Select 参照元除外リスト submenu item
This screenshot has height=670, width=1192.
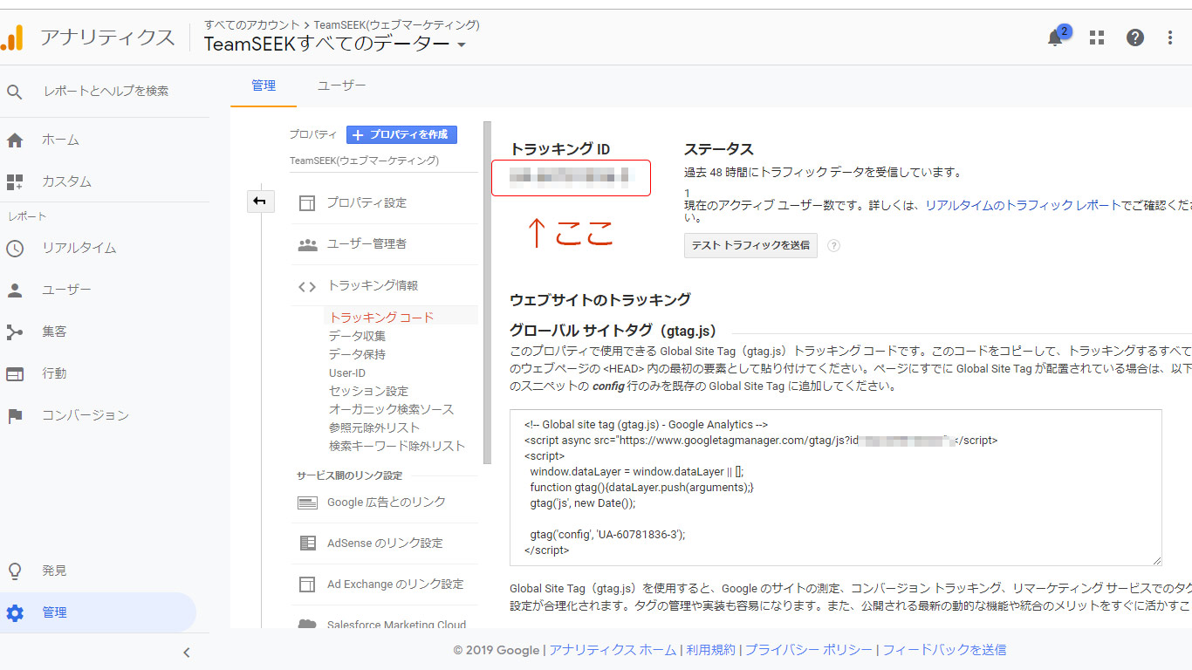click(374, 427)
